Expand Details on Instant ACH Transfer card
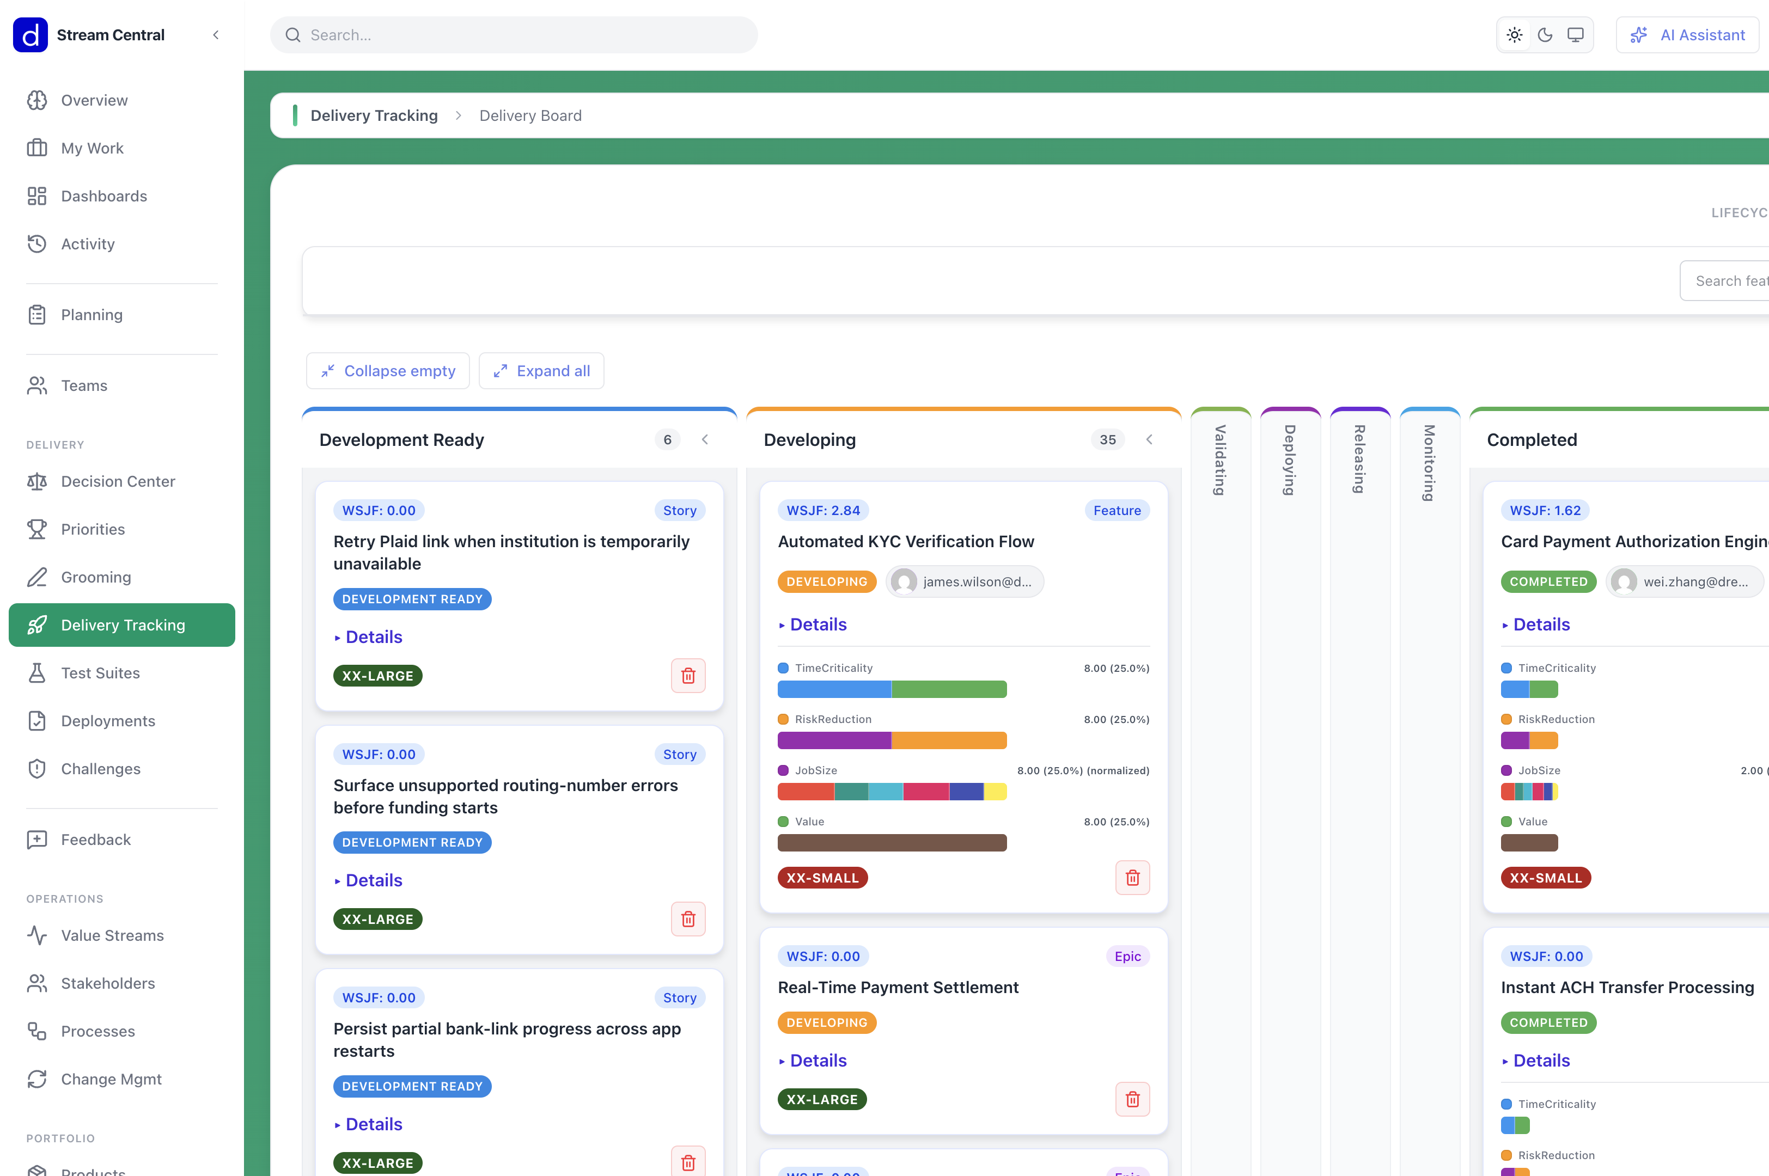The height and width of the screenshot is (1176, 1769). tap(1536, 1061)
